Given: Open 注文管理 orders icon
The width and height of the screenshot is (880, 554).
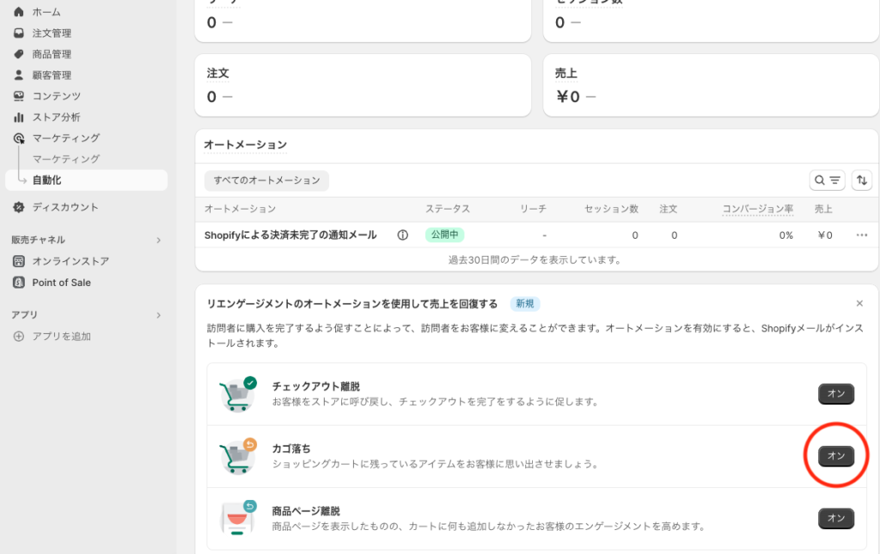Looking at the screenshot, I should tap(19, 33).
